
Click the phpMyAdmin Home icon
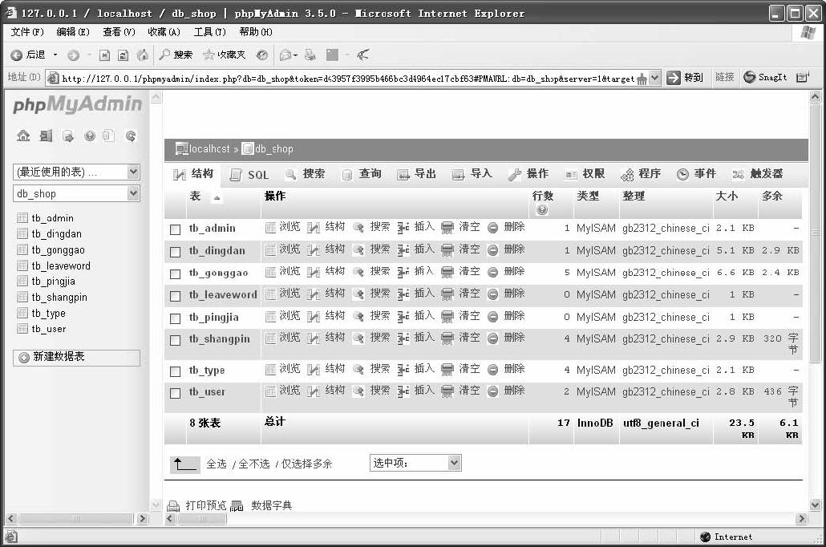coord(23,136)
